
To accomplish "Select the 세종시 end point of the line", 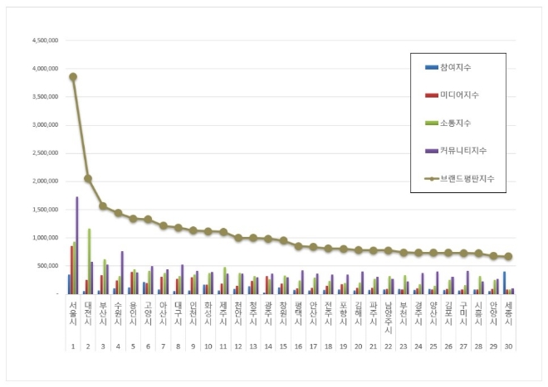I will click(x=508, y=257).
